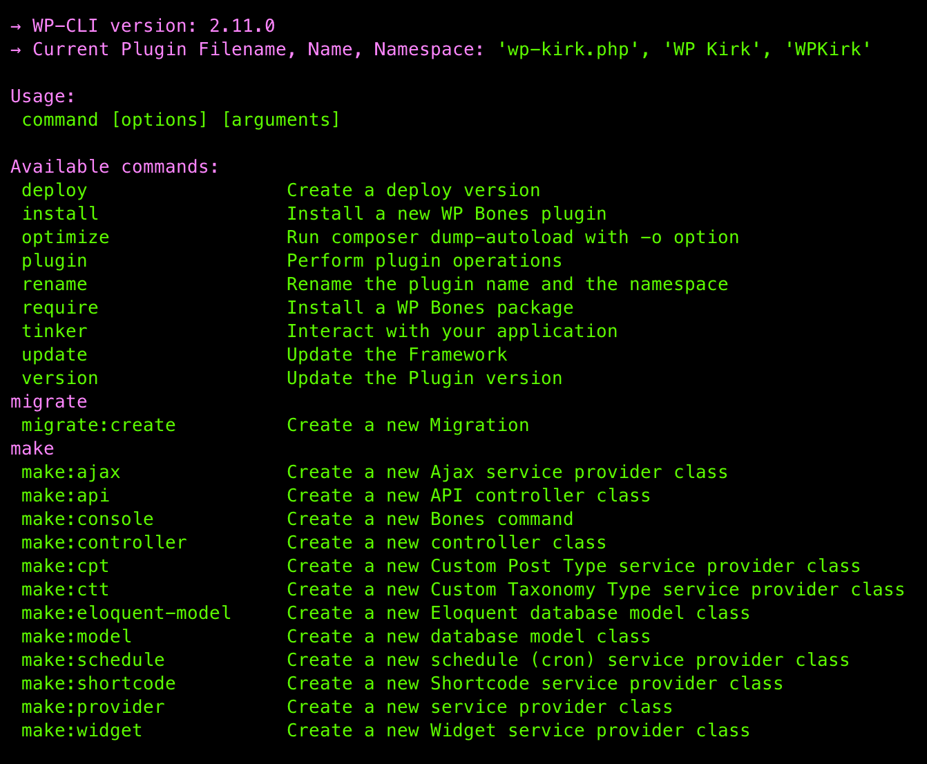Click the 'require' command name
927x764 pixels.
pyautogui.click(x=60, y=308)
